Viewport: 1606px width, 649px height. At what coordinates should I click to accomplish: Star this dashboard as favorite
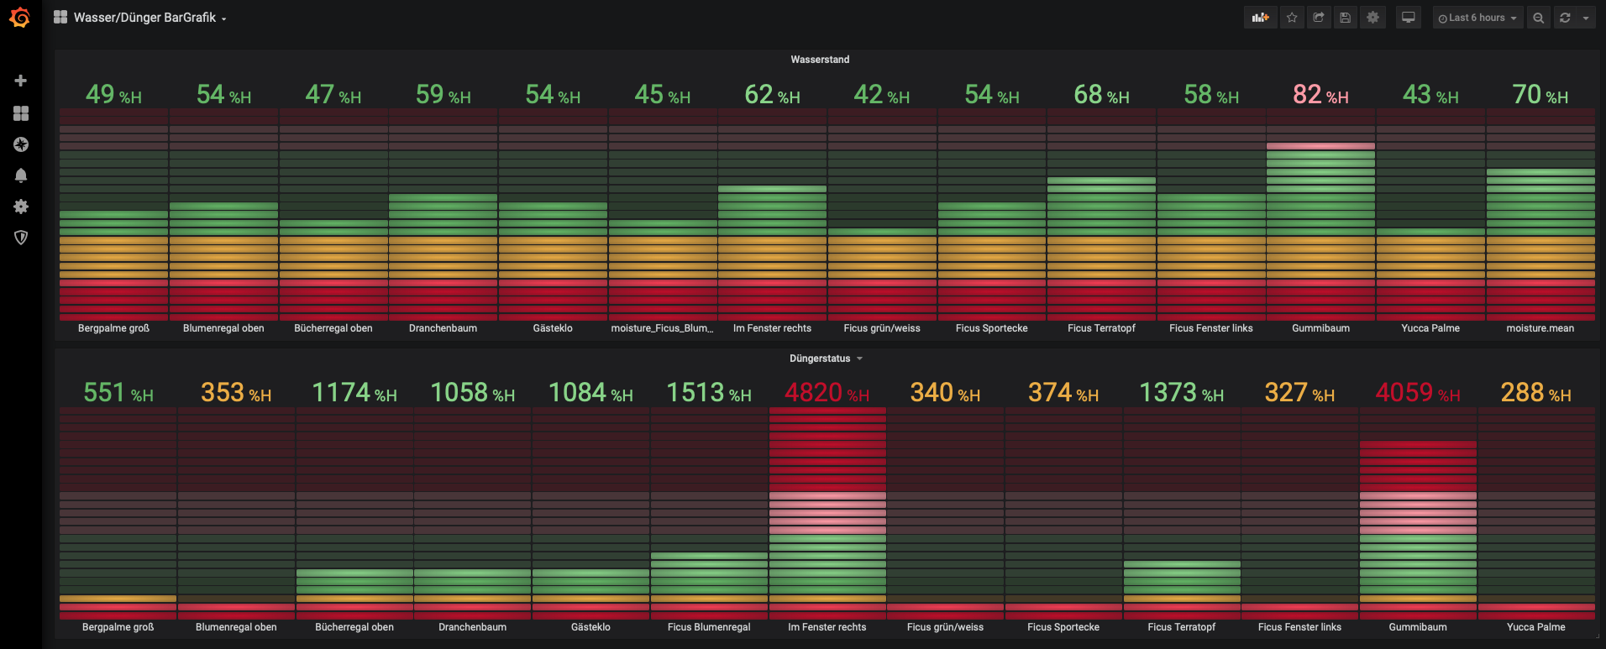[1292, 18]
